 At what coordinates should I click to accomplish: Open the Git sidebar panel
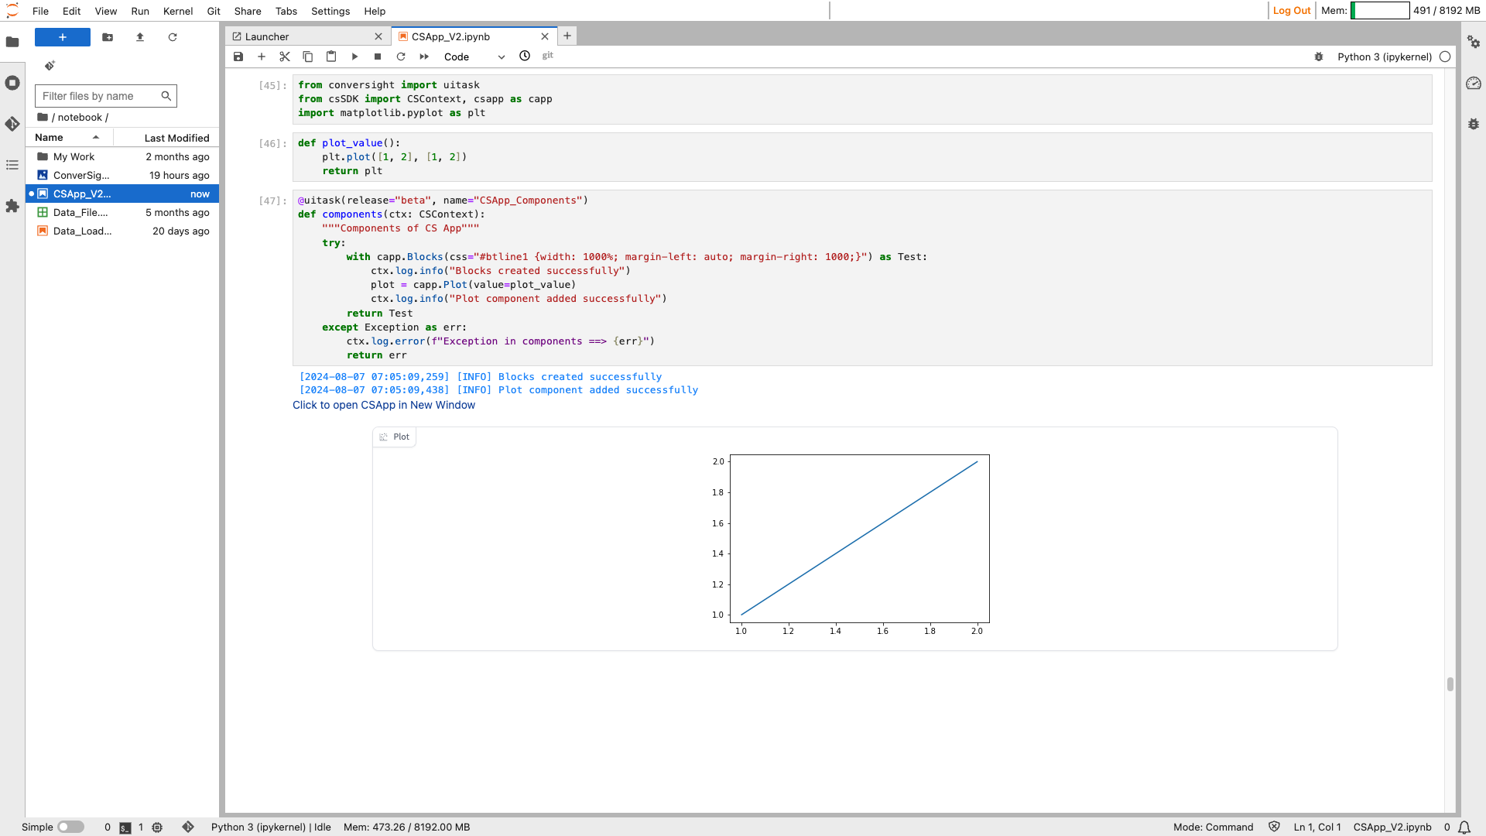[12, 124]
